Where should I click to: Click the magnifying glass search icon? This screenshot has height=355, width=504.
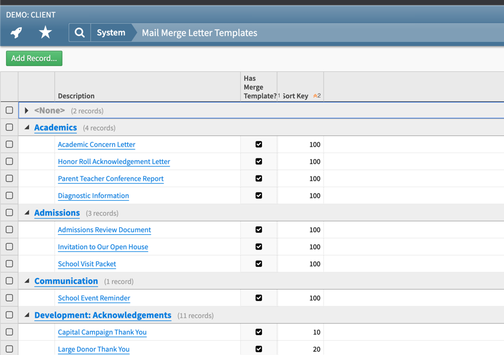[80, 33]
